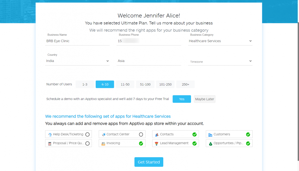Select 11-50 number of users
Viewport: 299px width, 171px height.
[125, 84]
